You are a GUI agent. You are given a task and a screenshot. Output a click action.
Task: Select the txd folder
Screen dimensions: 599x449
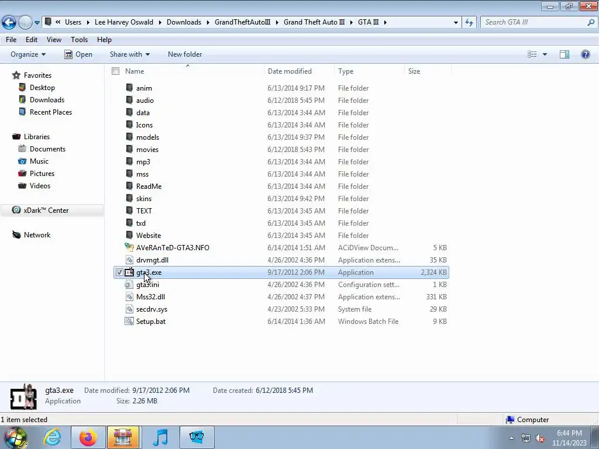pyautogui.click(x=140, y=223)
